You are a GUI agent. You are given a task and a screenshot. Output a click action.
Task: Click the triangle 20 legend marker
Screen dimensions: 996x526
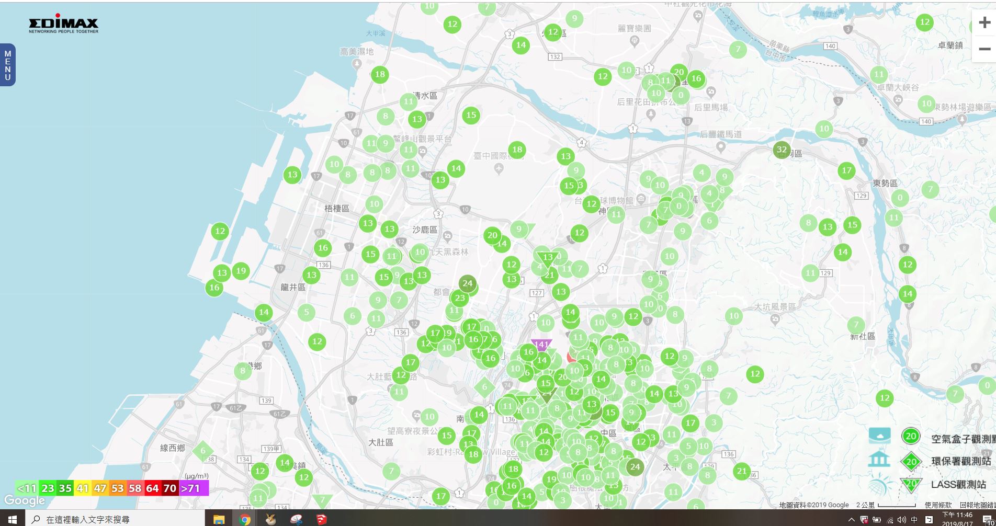point(911,484)
